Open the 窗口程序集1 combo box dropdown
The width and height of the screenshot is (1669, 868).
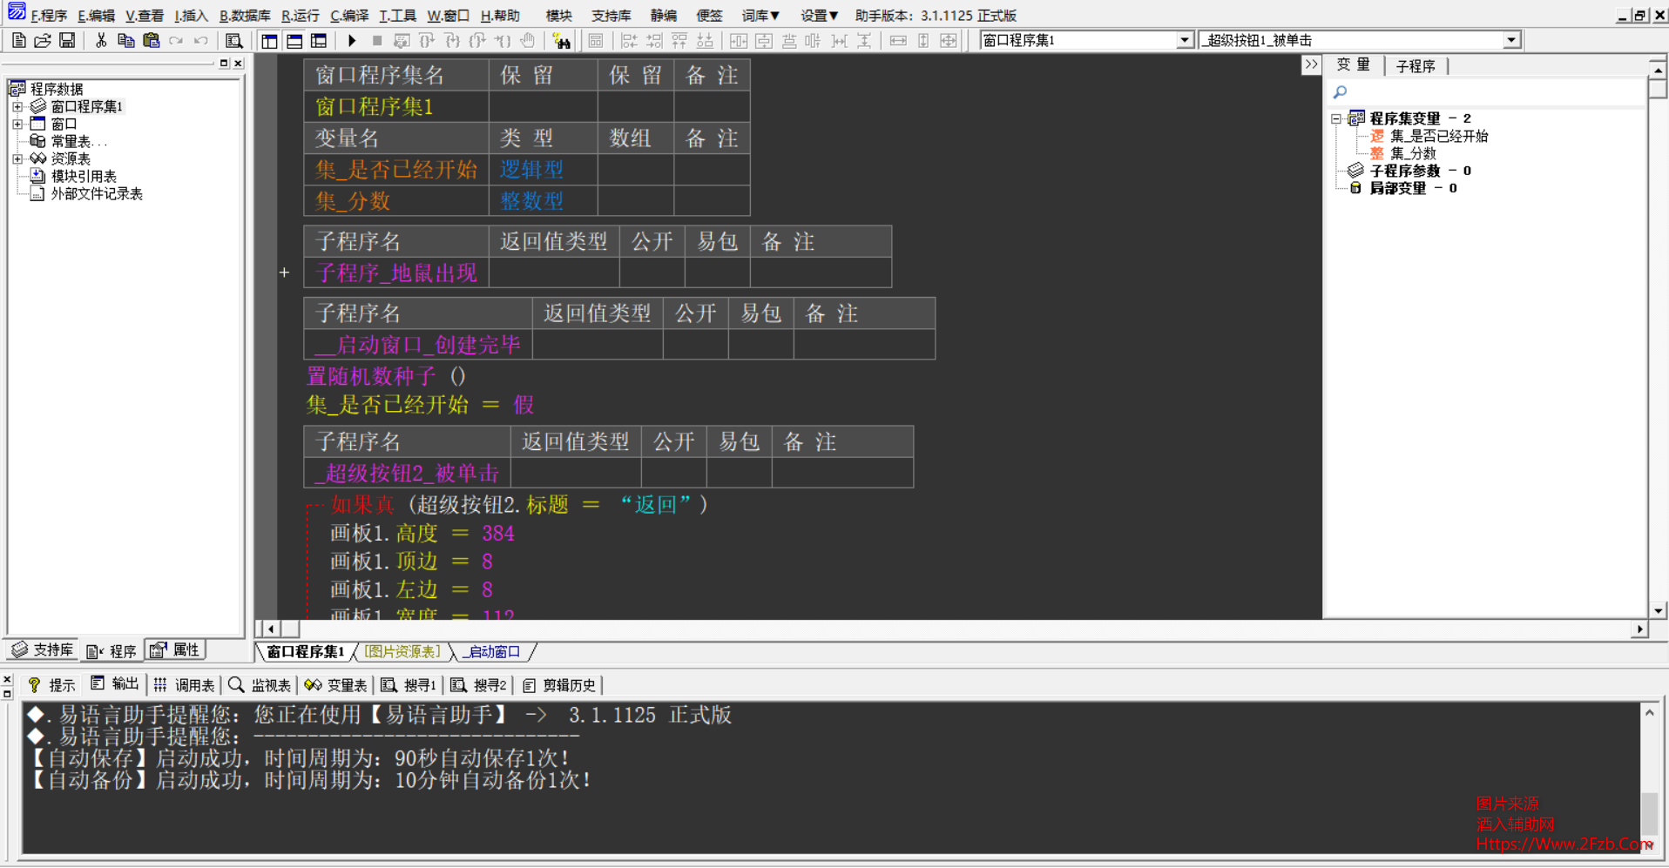(x=1185, y=40)
